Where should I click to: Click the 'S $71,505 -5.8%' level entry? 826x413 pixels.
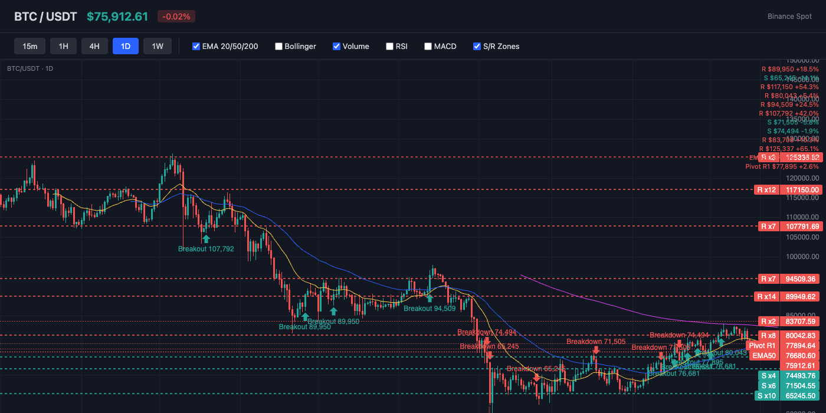[793, 122]
